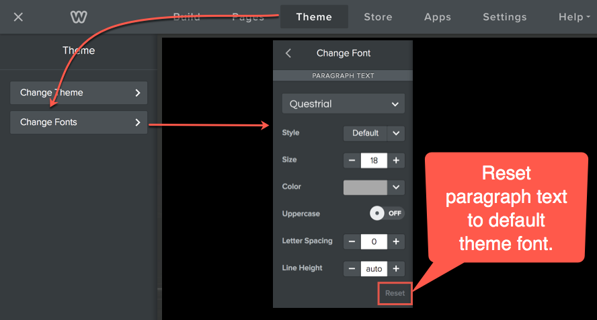This screenshot has width=597, height=320.
Task: Increase Letter Spacing with plus button
Action: (x=396, y=241)
